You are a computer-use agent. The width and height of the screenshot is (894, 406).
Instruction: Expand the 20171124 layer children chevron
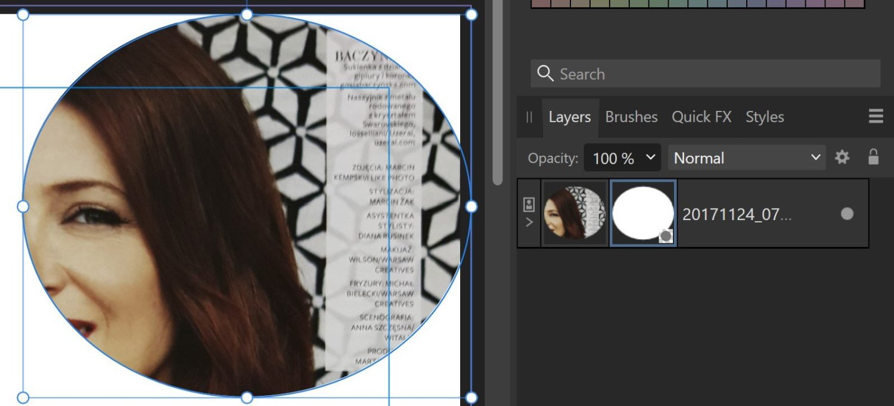[529, 222]
